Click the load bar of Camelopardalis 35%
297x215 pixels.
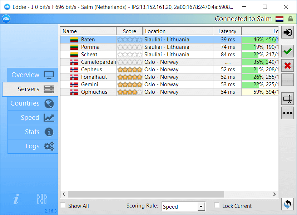[x=260, y=62]
